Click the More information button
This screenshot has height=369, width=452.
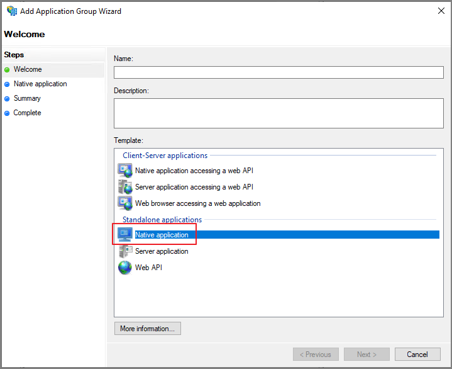coord(148,329)
